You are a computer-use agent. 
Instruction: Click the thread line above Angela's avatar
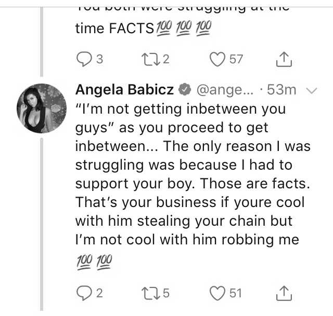(x=42, y=42)
